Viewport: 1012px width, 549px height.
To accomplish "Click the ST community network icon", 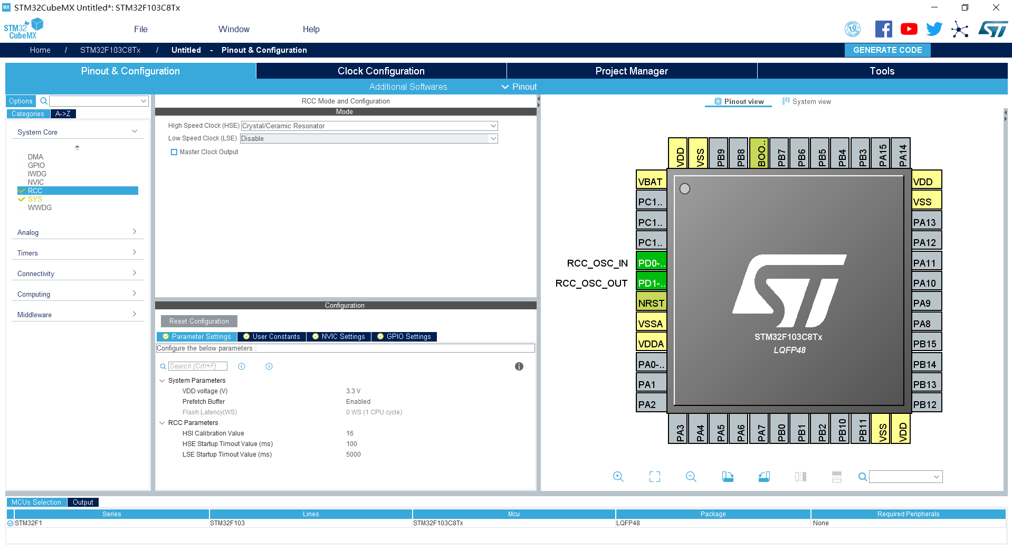I will [x=960, y=29].
